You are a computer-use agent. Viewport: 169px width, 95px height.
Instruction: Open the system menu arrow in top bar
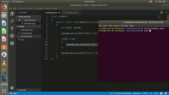click(167, 2)
